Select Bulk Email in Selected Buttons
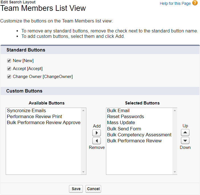Image resolution: width=200 pixels, height=195 pixels. click(x=118, y=110)
